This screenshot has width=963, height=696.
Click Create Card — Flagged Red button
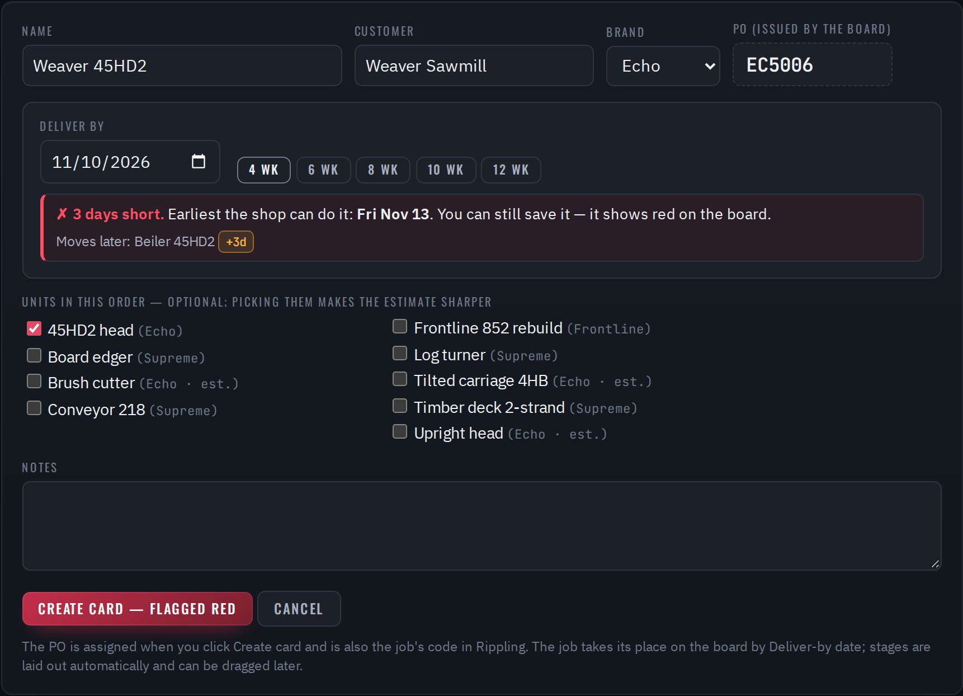tap(137, 609)
